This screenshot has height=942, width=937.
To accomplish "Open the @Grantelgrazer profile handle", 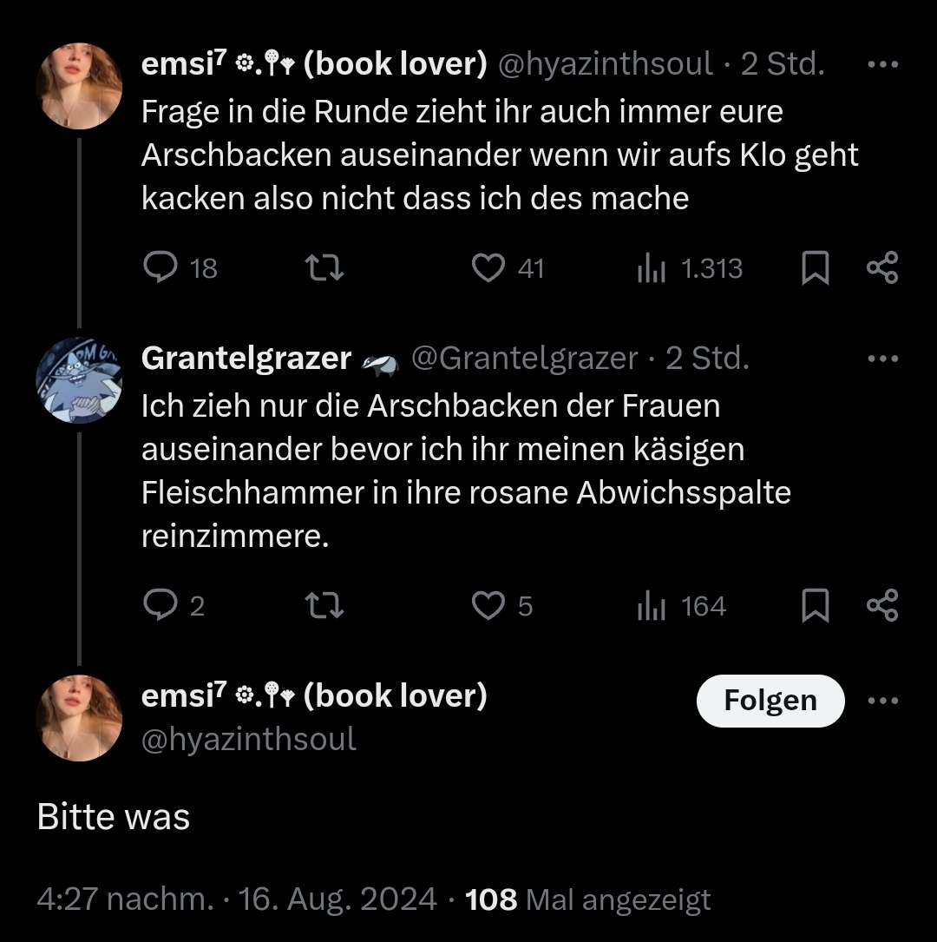I will pos(523,359).
